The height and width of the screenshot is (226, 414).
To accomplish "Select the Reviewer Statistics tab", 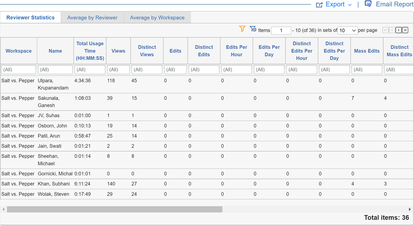I will pyautogui.click(x=30, y=18).
